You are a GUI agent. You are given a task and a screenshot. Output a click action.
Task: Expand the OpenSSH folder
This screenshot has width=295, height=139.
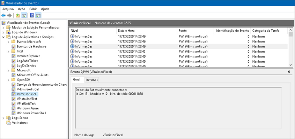click(x=8, y=80)
